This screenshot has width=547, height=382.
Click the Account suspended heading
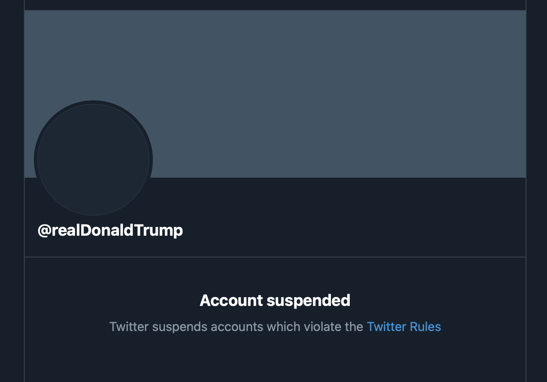coord(275,301)
